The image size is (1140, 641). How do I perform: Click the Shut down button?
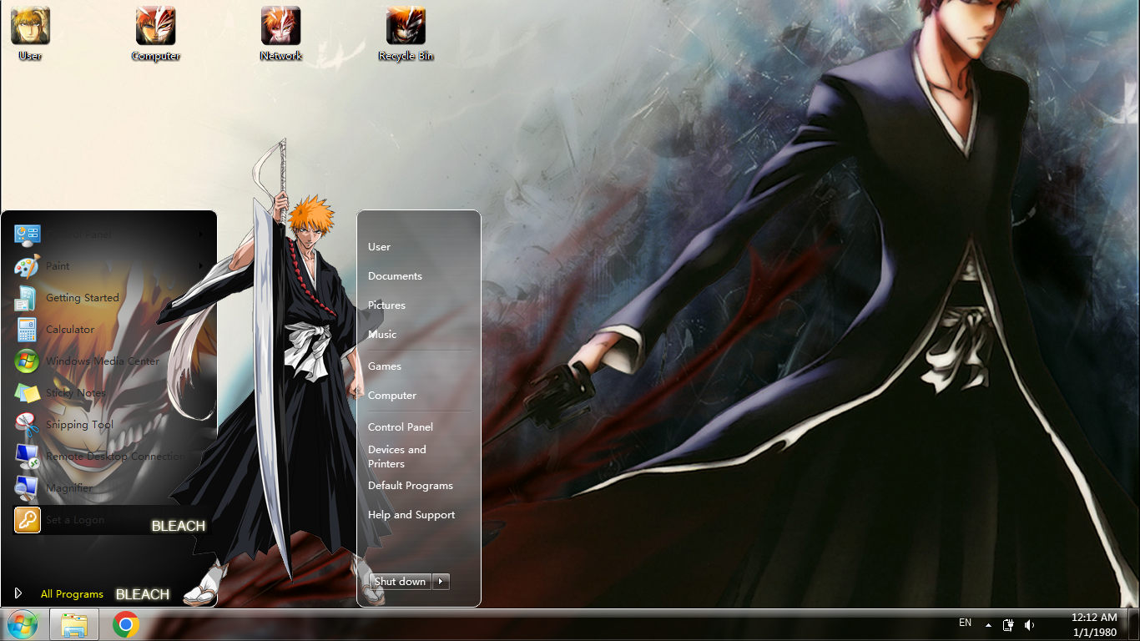pyautogui.click(x=401, y=582)
